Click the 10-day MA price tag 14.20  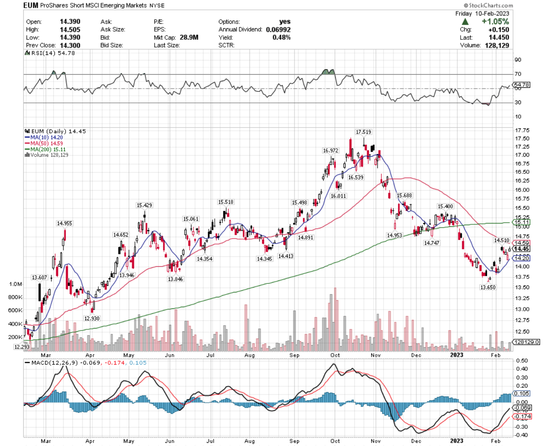coord(522,258)
